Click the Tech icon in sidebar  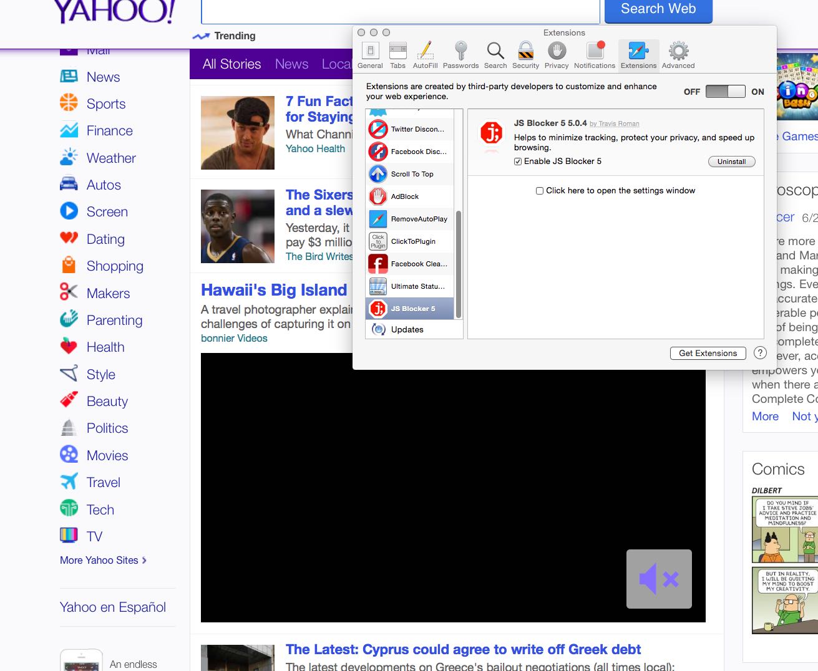[69, 508]
